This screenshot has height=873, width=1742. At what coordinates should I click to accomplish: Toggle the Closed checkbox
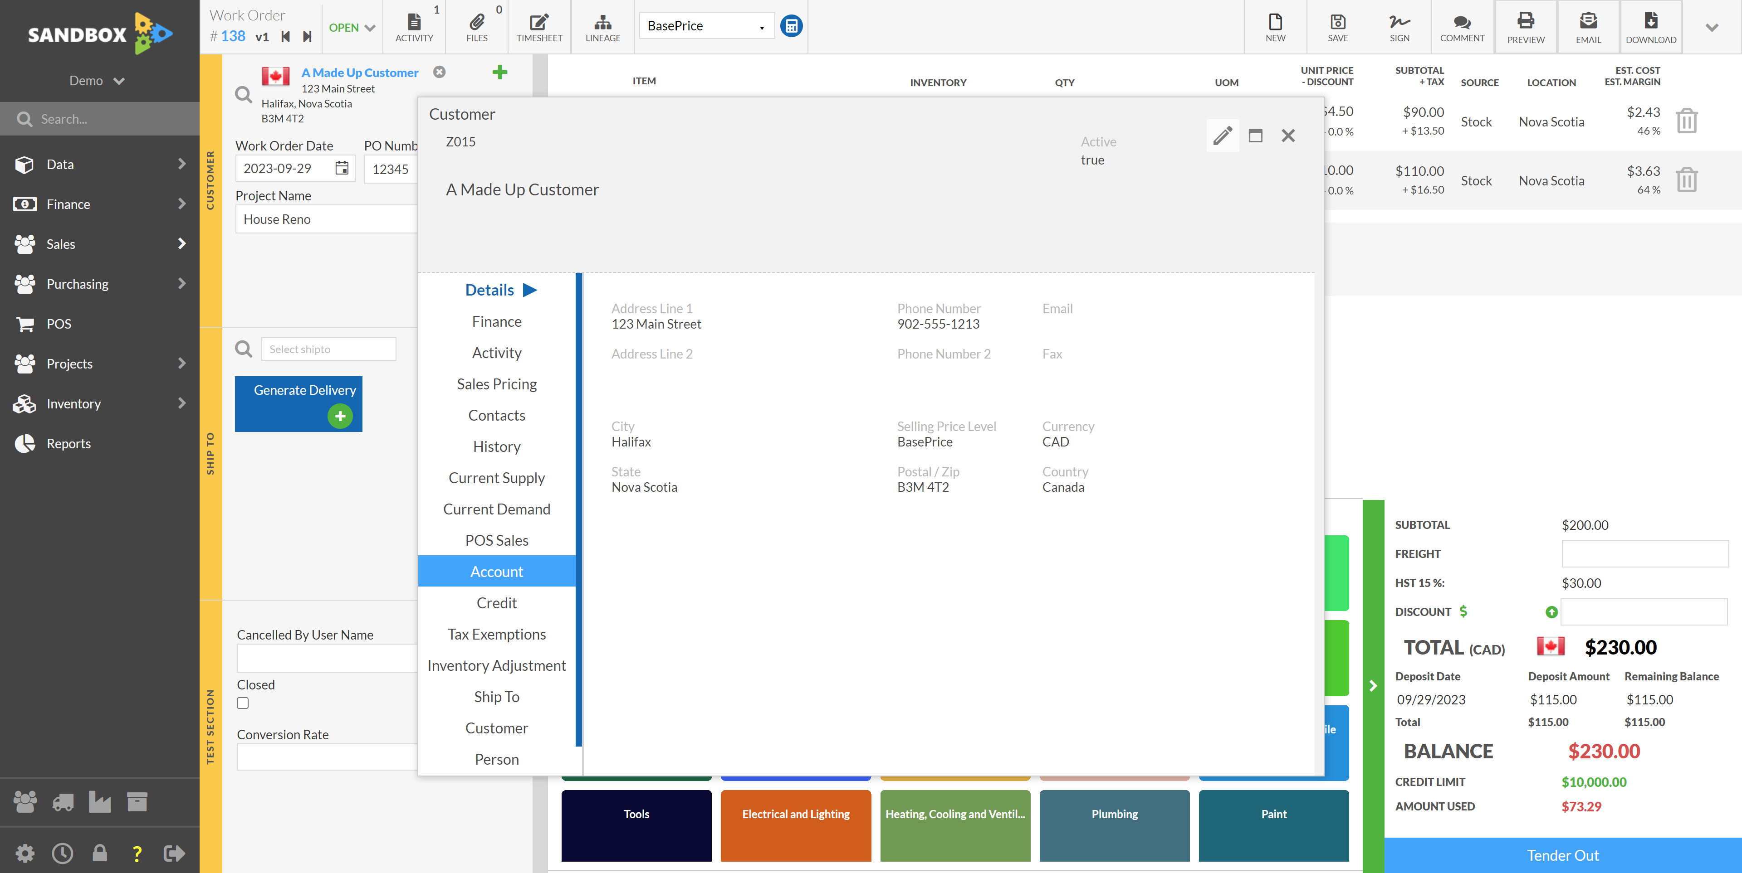tap(243, 703)
